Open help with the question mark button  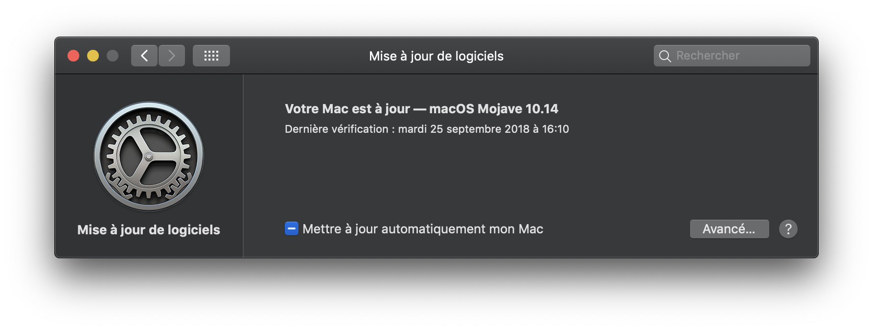click(x=788, y=229)
